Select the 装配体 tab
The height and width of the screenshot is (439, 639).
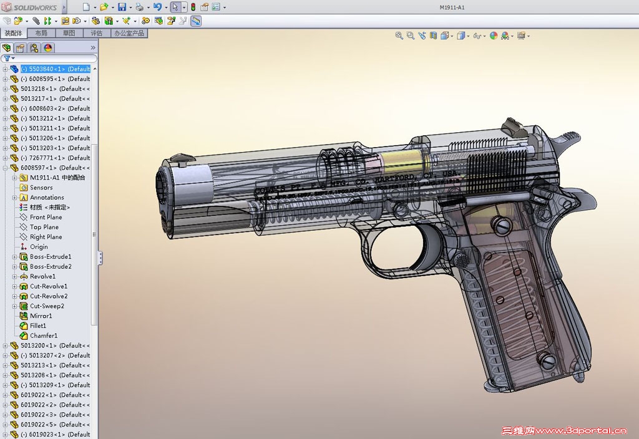pos(14,33)
